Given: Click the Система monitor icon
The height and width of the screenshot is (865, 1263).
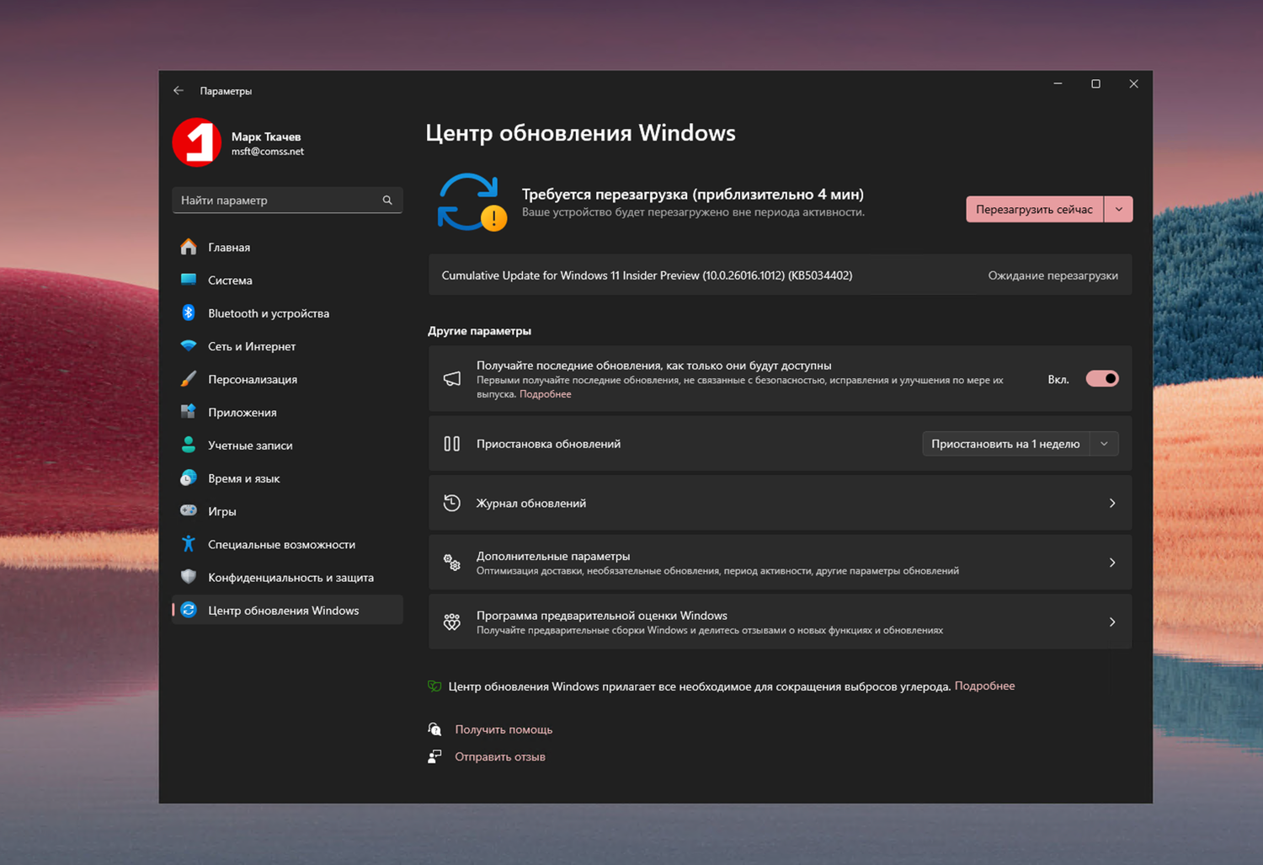Looking at the screenshot, I should point(189,280).
